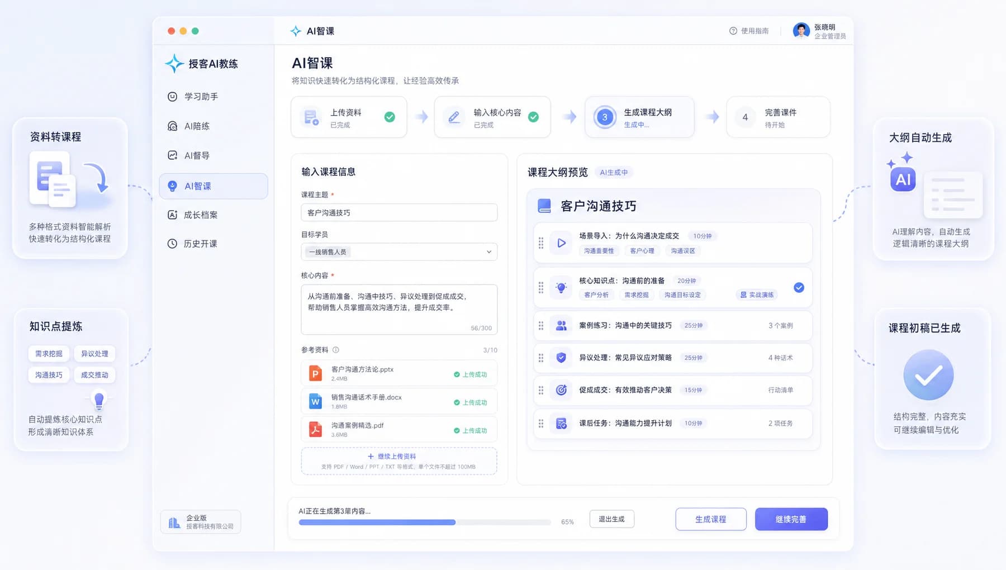Click the people icon of 案例练习 section
Image resolution: width=1006 pixels, height=570 pixels.
(561, 325)
